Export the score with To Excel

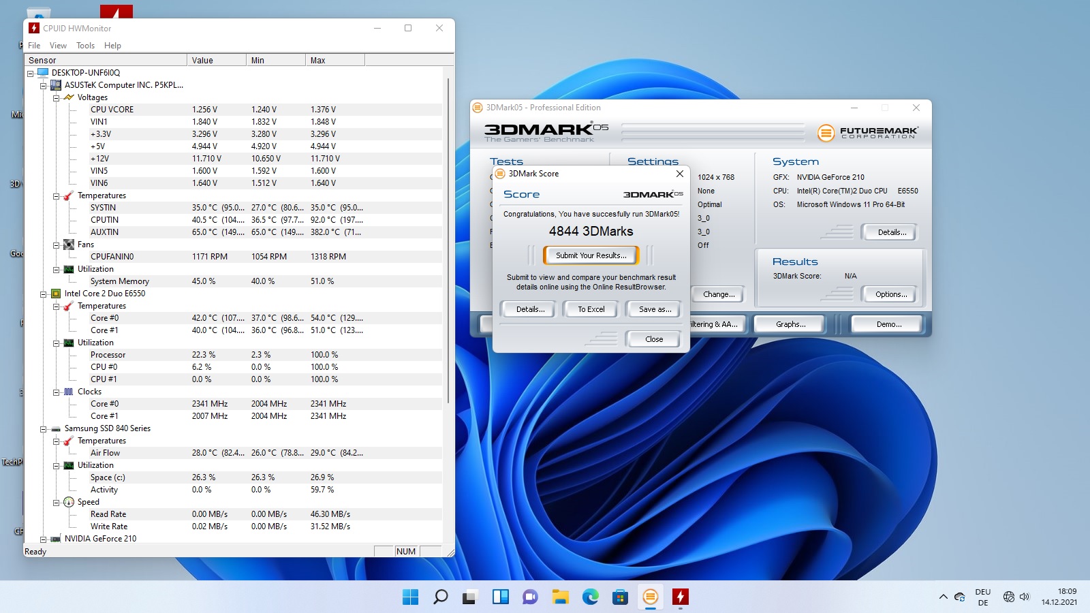(591, 309)
